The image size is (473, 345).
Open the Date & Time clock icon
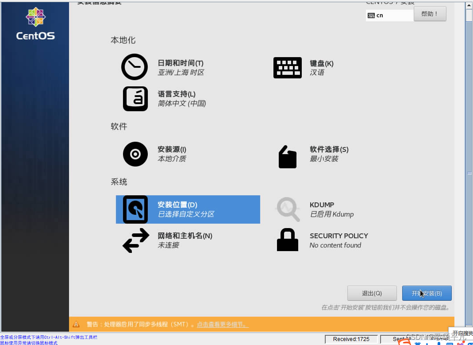(135, 67)
